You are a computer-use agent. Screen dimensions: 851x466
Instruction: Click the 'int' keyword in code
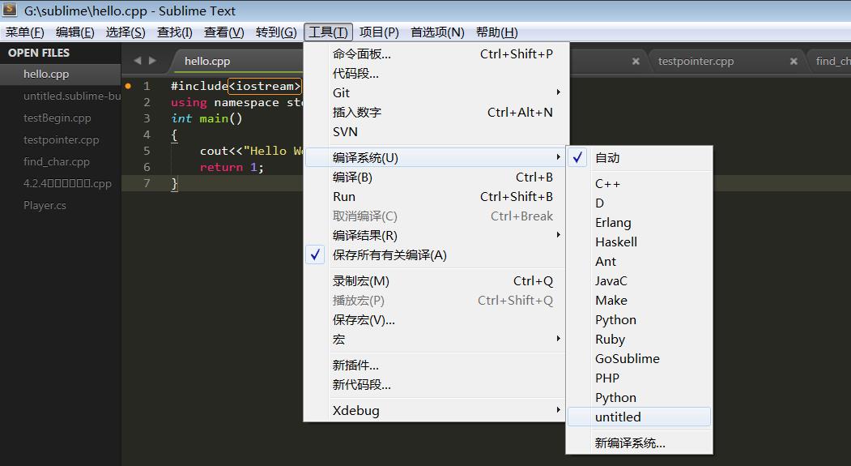pos(181,118)
